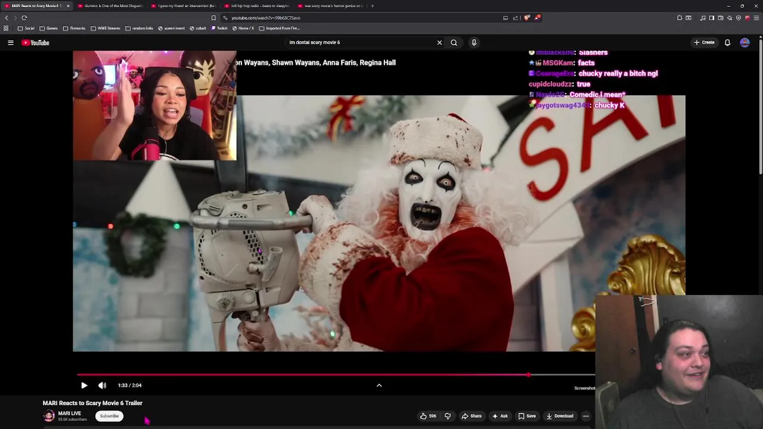
Task: Subscribe to MARI LIVE channel
Action: (x=109, y=416)
